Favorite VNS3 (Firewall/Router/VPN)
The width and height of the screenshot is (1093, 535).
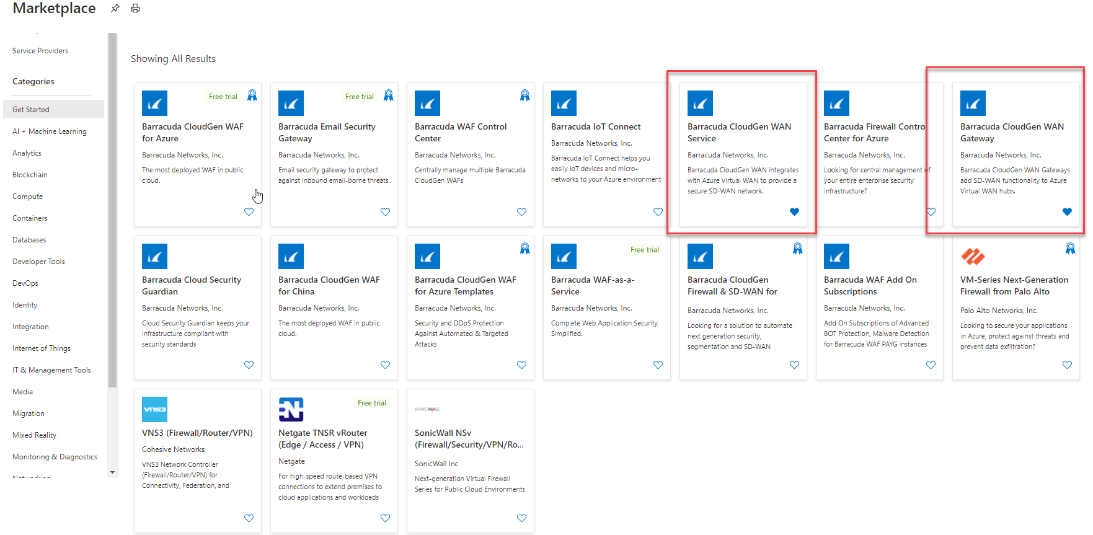(249, 518)
